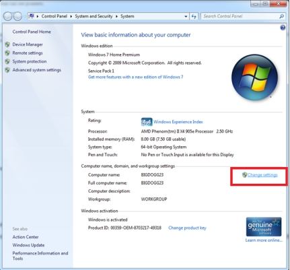Select the Service Pack 1 text

pos(101,71)
